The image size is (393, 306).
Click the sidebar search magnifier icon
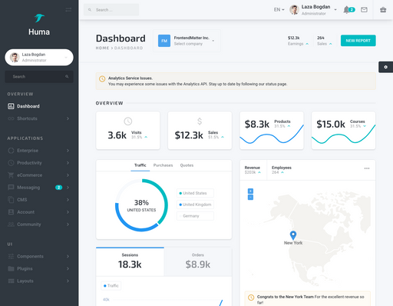coord(67,76)
